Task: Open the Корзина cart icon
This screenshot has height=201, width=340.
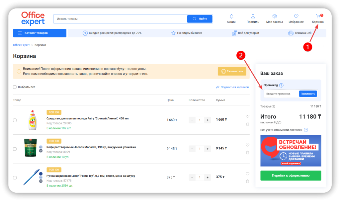Action: (x=318, y=17)
